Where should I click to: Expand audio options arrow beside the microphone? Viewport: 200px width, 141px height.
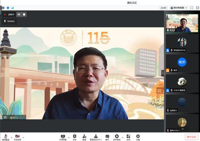(12, 138)
